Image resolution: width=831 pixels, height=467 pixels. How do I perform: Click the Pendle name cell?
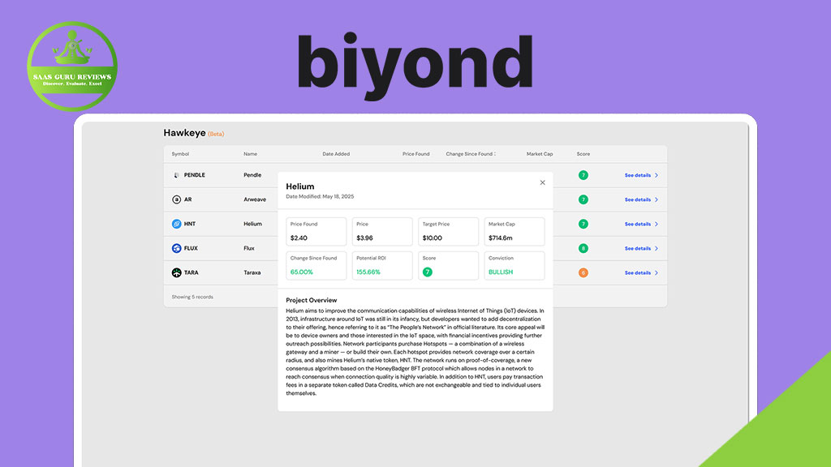[x=252, y=175]
